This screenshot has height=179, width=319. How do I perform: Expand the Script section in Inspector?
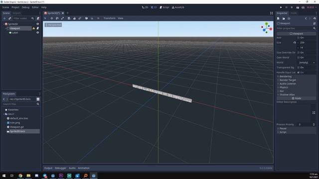(296, 132)
